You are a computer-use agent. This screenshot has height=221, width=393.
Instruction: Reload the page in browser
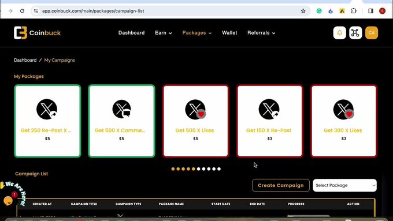point(22,11)
